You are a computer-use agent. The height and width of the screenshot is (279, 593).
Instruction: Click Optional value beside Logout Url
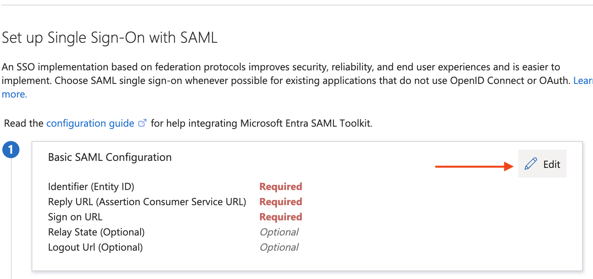click(279, 248)
